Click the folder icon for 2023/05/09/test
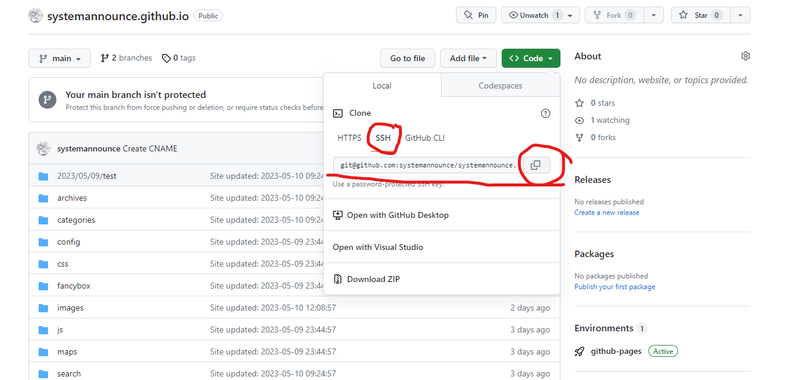Image resolution: width=795 pixels, height=380 pixels. 43,176
